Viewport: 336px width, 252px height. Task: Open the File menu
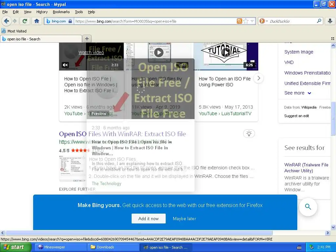click(5, 12)
